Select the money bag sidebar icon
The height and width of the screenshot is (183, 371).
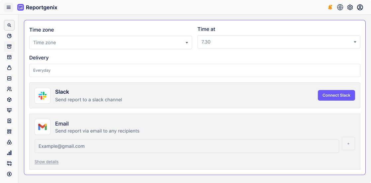tap(9, 68)
